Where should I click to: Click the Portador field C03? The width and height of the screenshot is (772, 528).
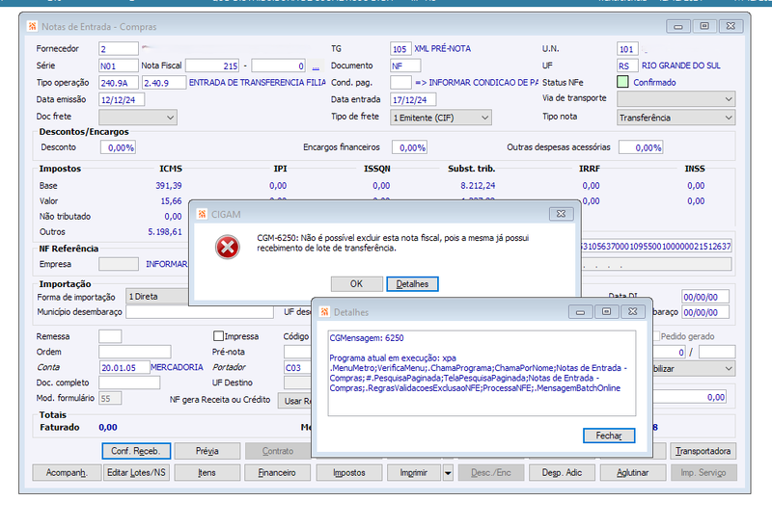(297, 367)
